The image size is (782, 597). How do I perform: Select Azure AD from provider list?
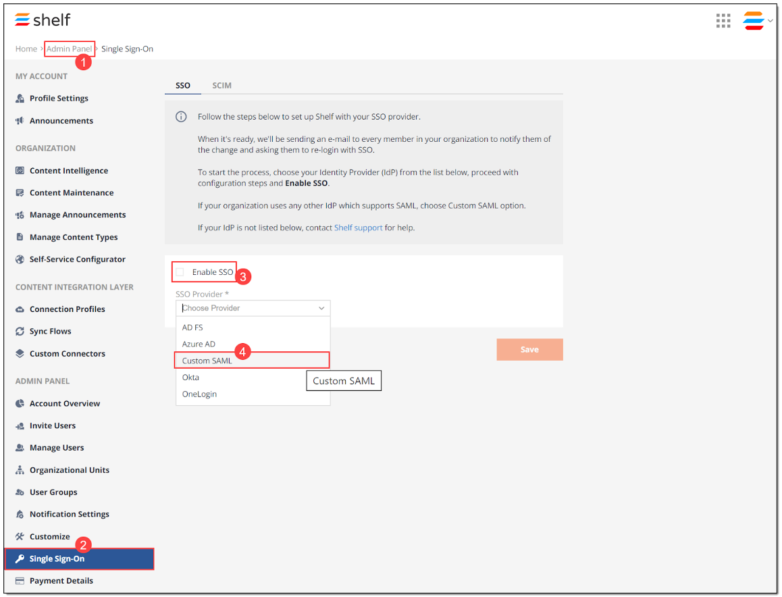pyautogui.click(x=253, y=344)
